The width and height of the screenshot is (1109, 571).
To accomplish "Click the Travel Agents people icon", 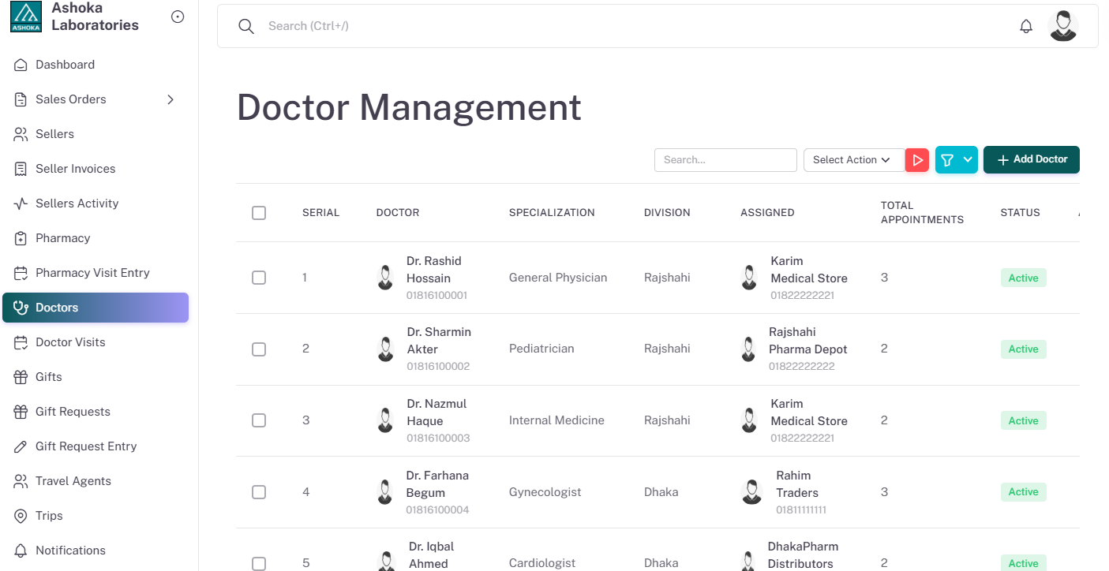I will [x=21, y=481].
